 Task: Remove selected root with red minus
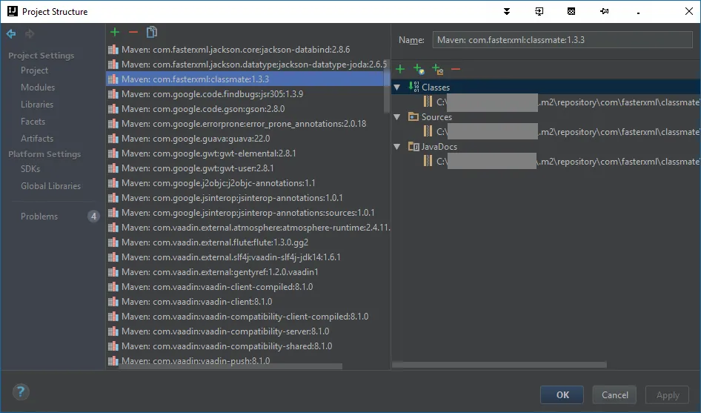[x=456, y=69]
